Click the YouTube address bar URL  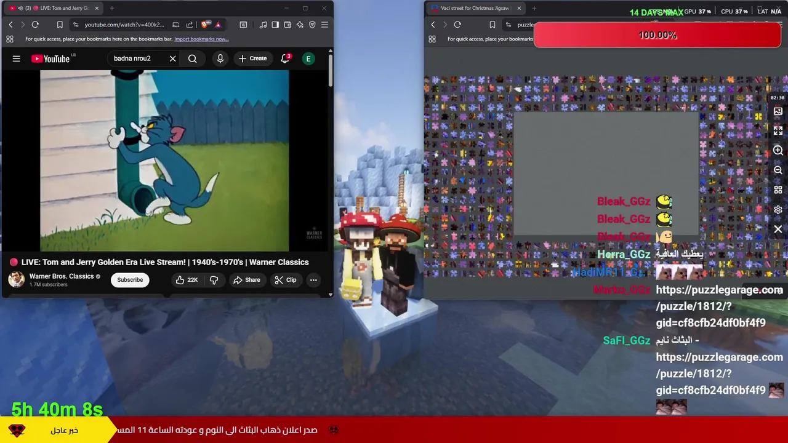coord(124,25)
